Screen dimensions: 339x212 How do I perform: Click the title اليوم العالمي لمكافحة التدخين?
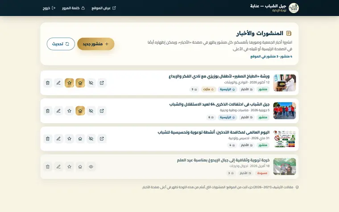click(214, 132)
